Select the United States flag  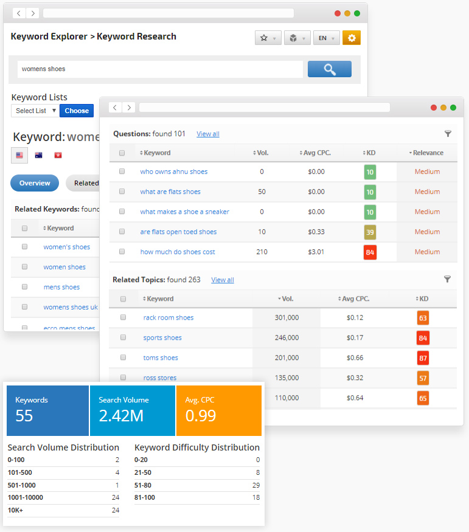tap(19, 155)
